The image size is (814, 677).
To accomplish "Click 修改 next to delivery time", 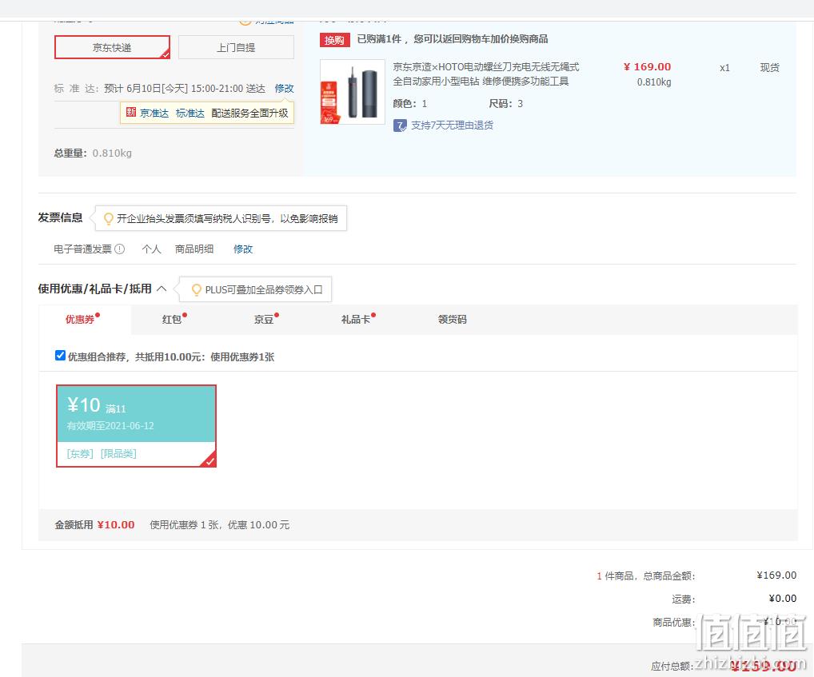I will (284, 88).
